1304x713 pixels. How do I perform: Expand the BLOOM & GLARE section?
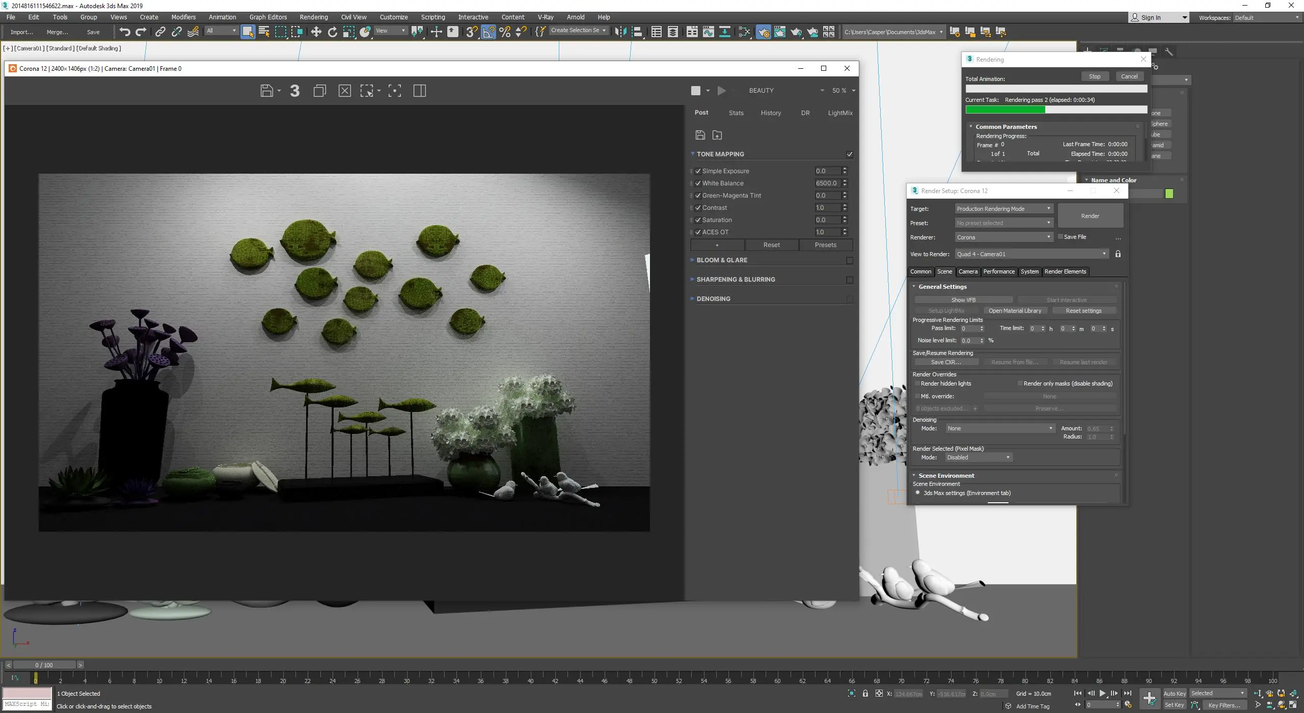721,260
